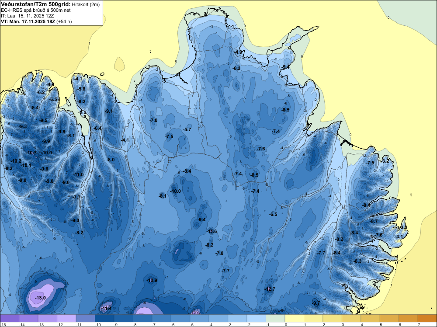Screen dimensions: 437x327
Task: Click the -12.7 temperature label
Action: (x=270, y=289)
